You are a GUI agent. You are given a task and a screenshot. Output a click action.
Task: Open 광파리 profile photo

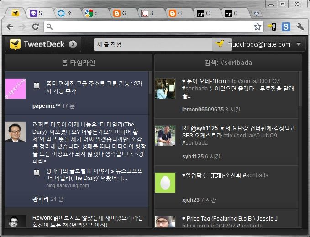click(x=16, y=132)
